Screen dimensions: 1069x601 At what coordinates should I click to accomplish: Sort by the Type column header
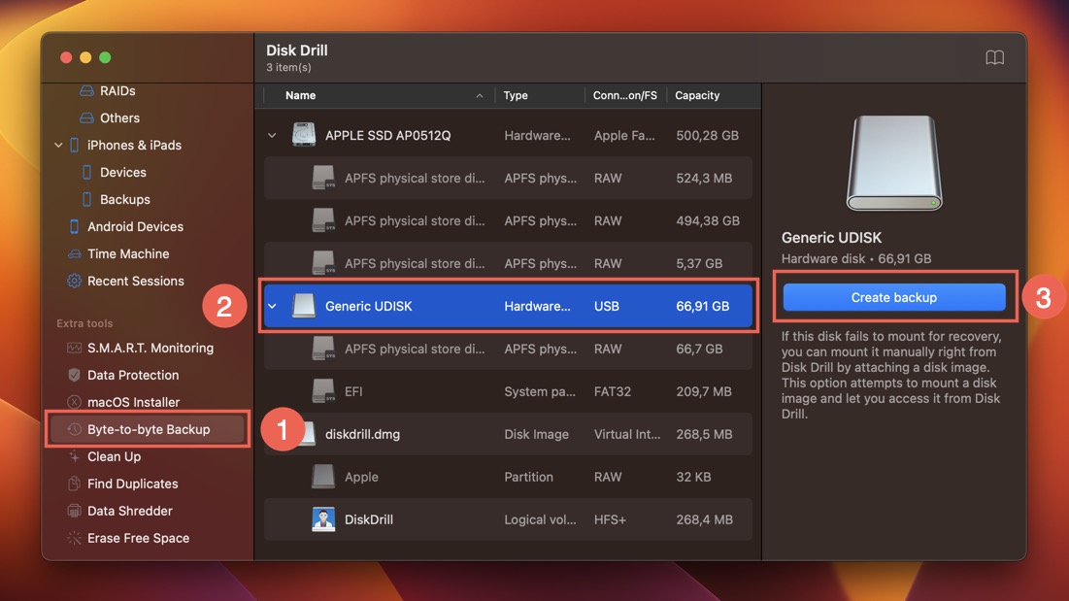(x=516, y=95)
